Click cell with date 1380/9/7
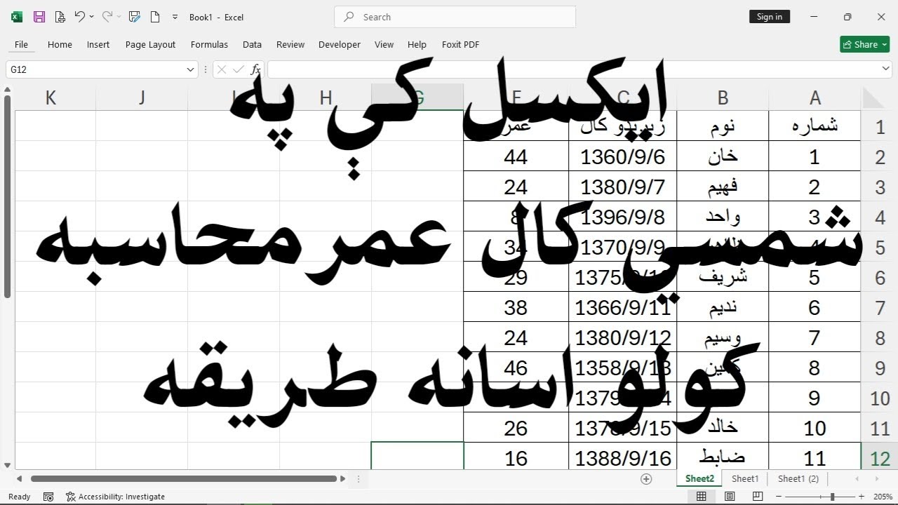Image resolution: width=898 pixels, height=505 pixels. (622, 187)
